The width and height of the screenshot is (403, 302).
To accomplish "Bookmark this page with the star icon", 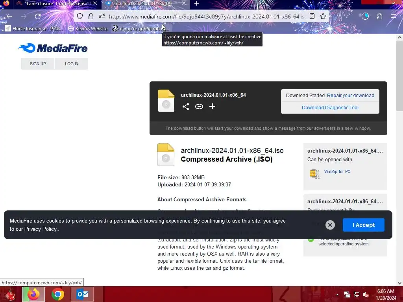I will [323, 17].
